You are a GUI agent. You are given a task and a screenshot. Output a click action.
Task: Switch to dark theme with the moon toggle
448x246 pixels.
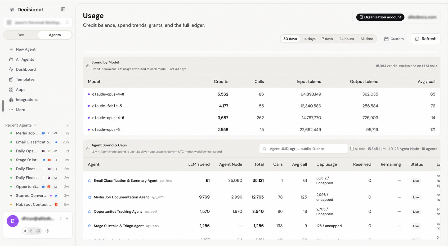[x=32, y=231]
